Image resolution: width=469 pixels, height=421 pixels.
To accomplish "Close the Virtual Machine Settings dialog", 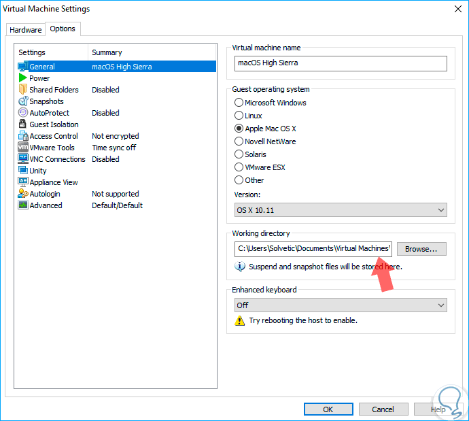I will 458,9.
